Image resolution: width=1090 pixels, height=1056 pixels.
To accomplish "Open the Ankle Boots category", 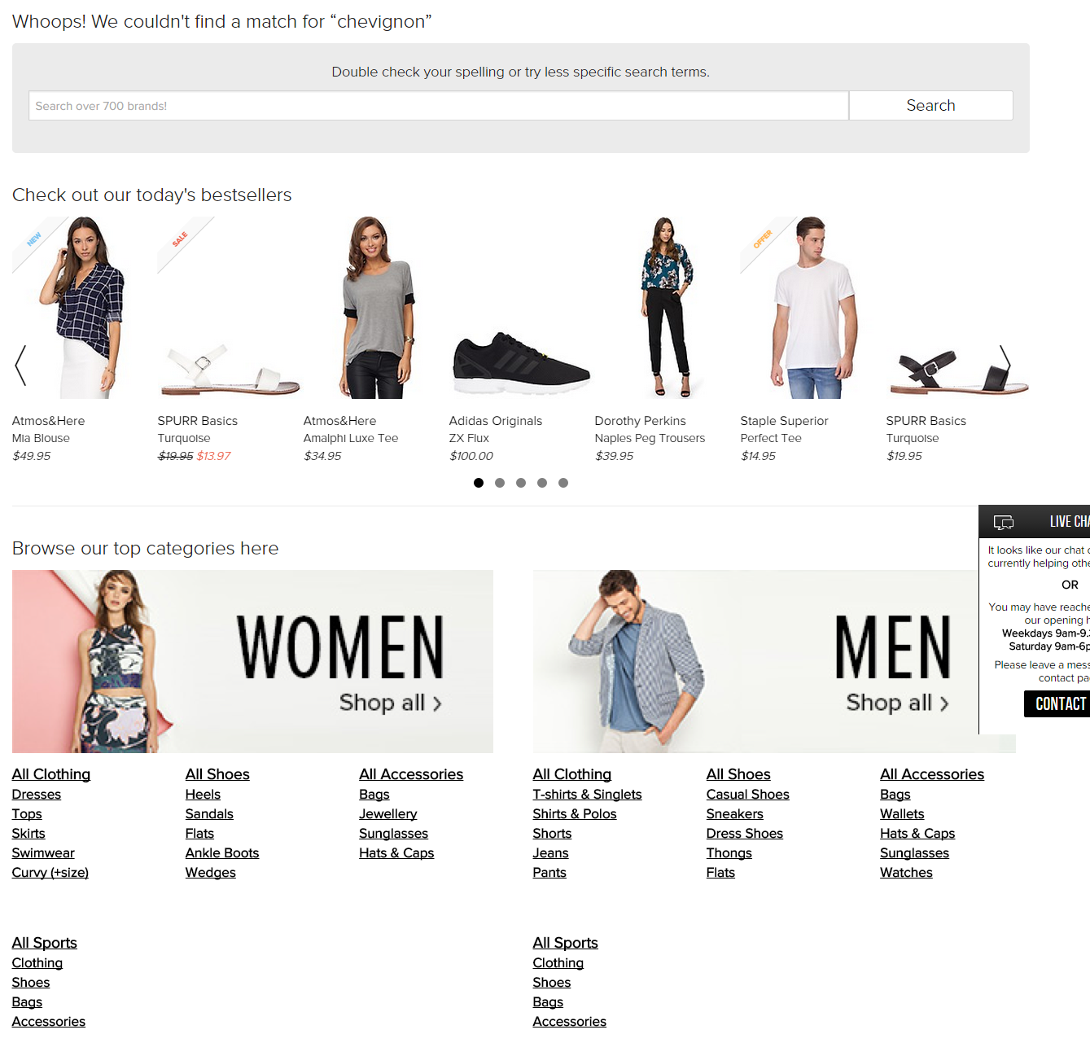I will coord(222,853).
